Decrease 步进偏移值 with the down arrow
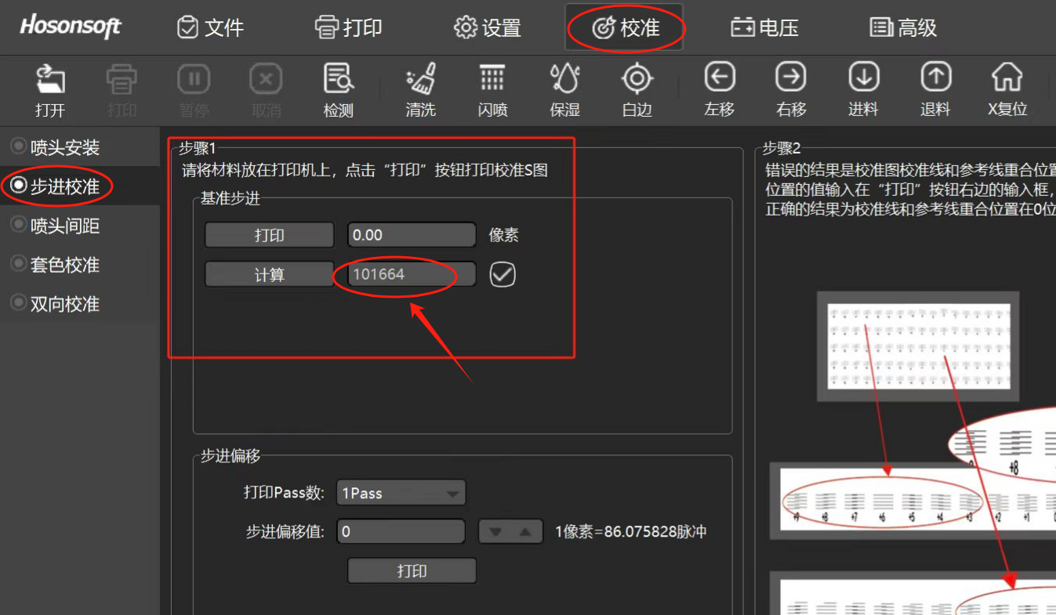The image size is (1056, 615). [x=495, y=532]
